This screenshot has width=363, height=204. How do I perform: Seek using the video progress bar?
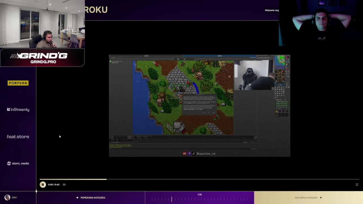(199, 179)
